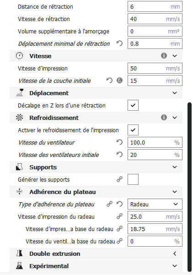This screenshot has width=193, height=275.
Task: Collapse the Supports section header
Action: pos(96,167)
